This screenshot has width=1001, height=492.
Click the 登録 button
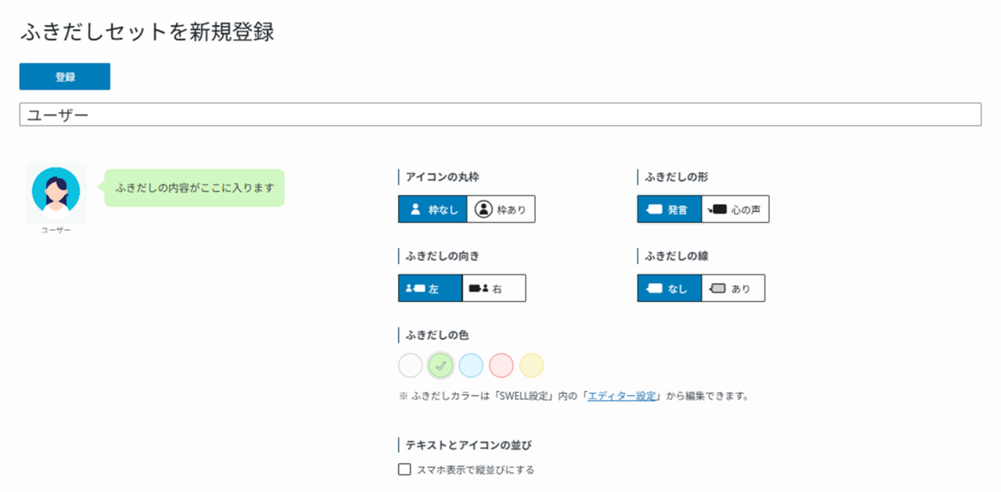pyautogui.click(x=65, y=77)
